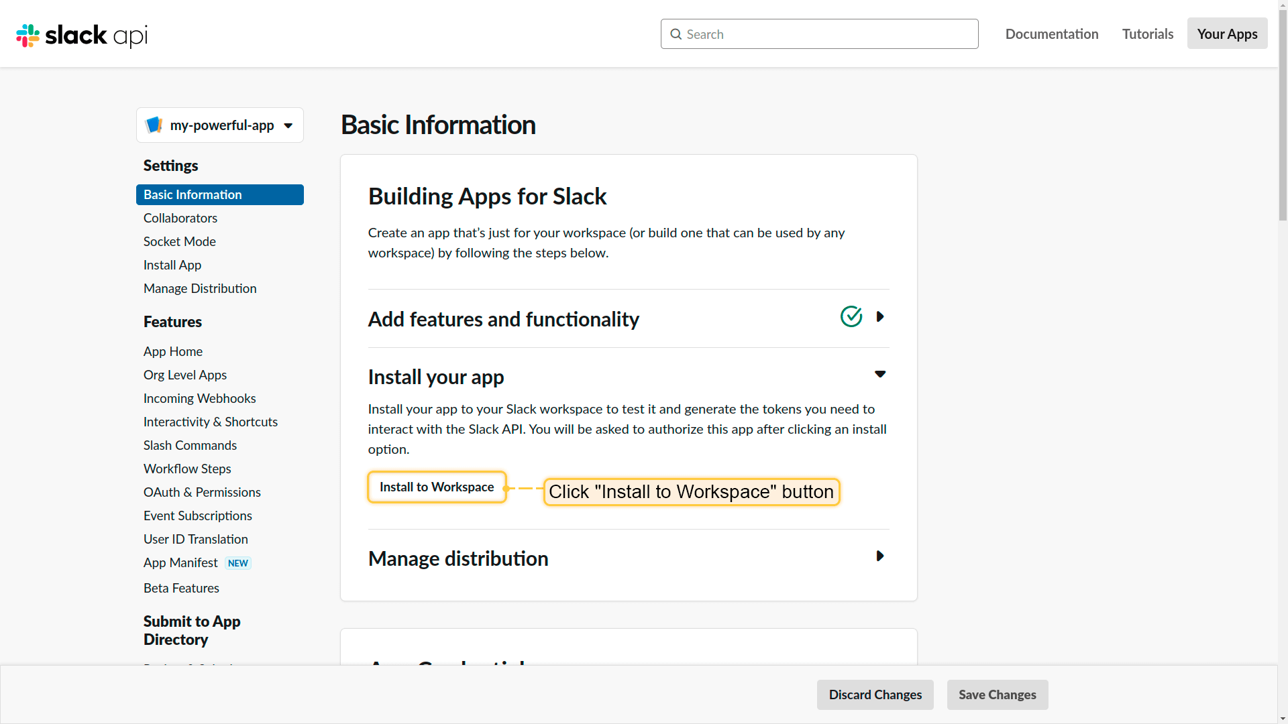This screenshot has width=1288, height=724.
Task: Click the search magnifier icon
Action: tap(676, 34)
